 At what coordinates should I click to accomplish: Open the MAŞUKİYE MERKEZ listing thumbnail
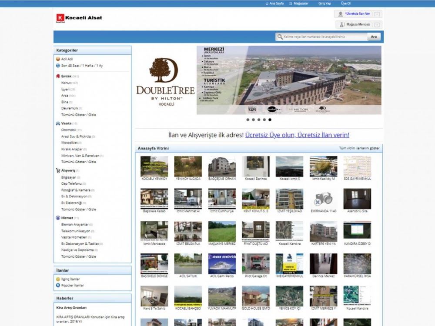pos(222,231)
